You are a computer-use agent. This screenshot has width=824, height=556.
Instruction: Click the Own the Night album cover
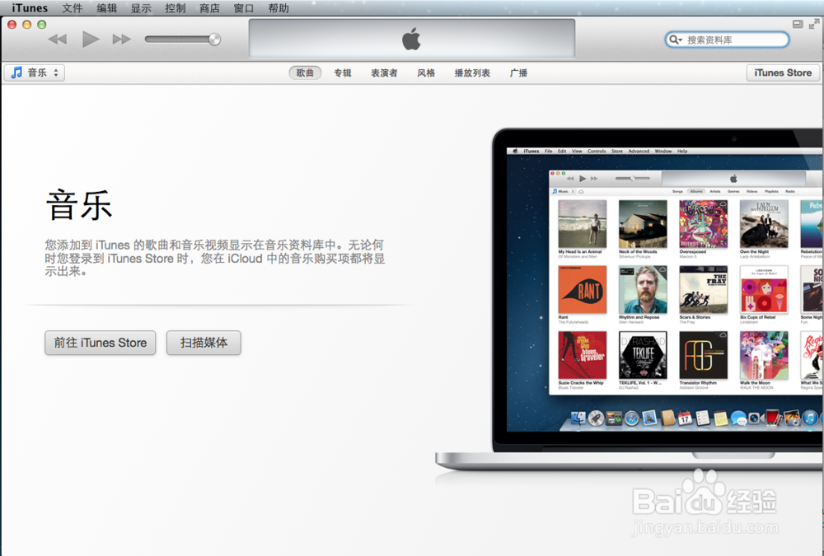tap(764, 224)
